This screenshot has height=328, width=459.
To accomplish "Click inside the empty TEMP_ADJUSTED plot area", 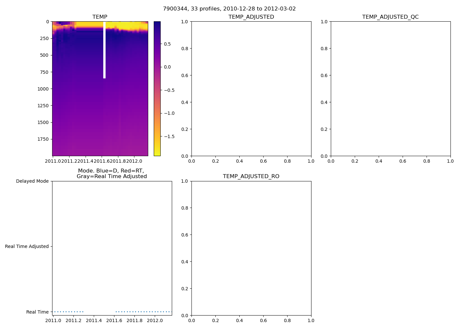I will coord(251,89).
